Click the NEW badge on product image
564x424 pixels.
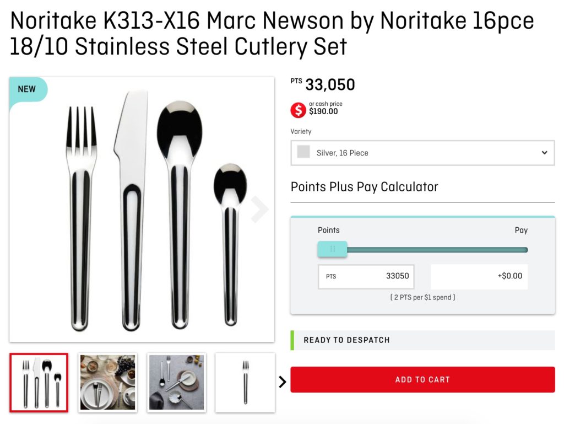point(27,89)
